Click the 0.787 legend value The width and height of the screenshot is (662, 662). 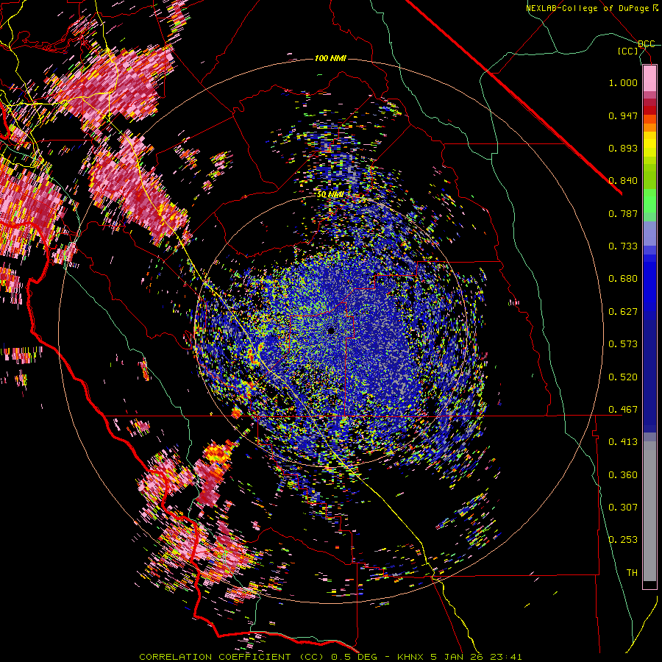tap(623, 213)
